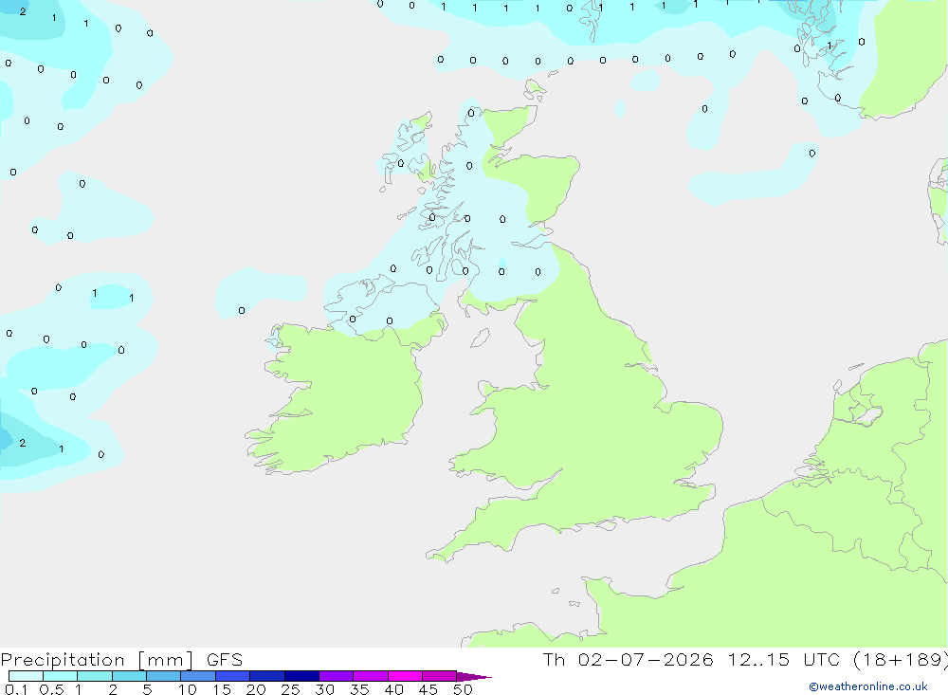Click the 1–2 mm legend color box
This screenshot has height=695, width=948.
point(94,676)
